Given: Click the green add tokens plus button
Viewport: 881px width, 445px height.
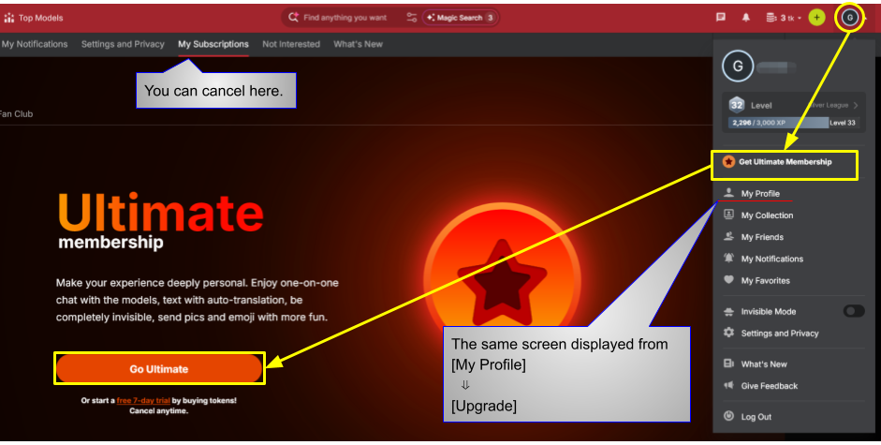Looking at the screenshot, I should tap(816, 18).
